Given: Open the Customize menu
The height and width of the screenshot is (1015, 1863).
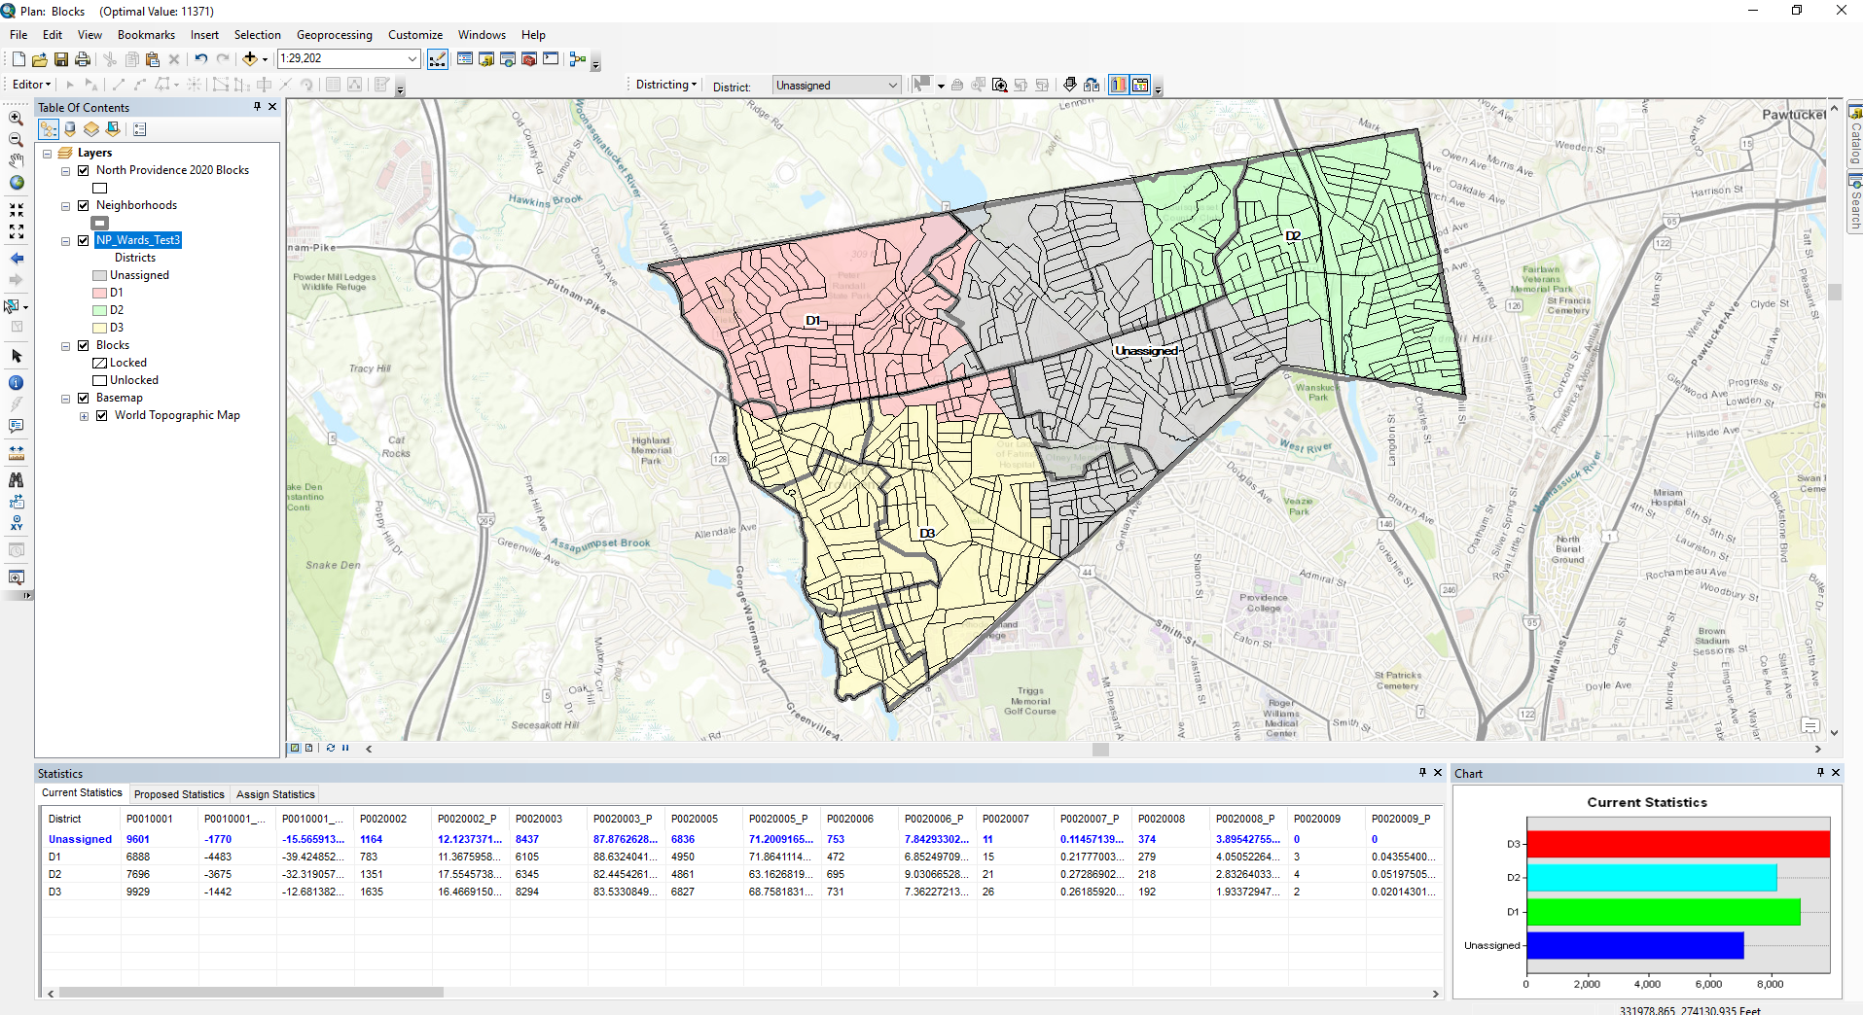Looking at the screenshot, I should [415, 35].
